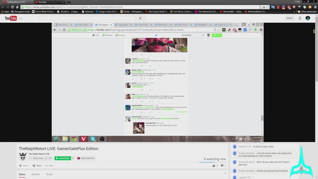Click the outer browser's forward arrow
The height and width of the screenshot is (179, 318).
[x=7, y=7]
